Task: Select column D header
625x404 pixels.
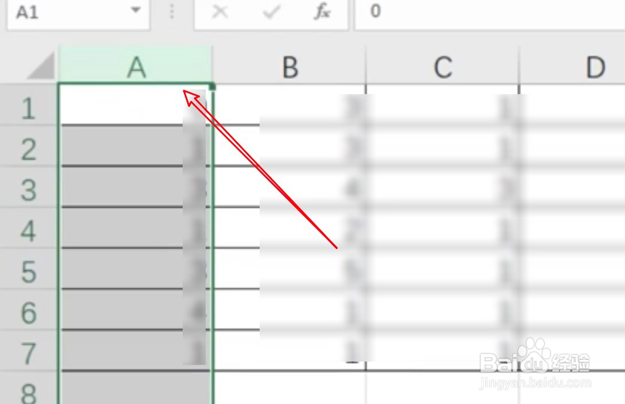Action: coord(572,65)
